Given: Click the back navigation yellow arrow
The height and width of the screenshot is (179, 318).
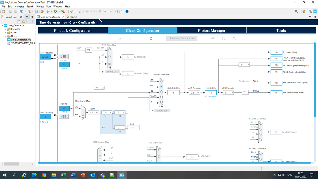Looking at the screenshot, I should click(x=104, y=11).
